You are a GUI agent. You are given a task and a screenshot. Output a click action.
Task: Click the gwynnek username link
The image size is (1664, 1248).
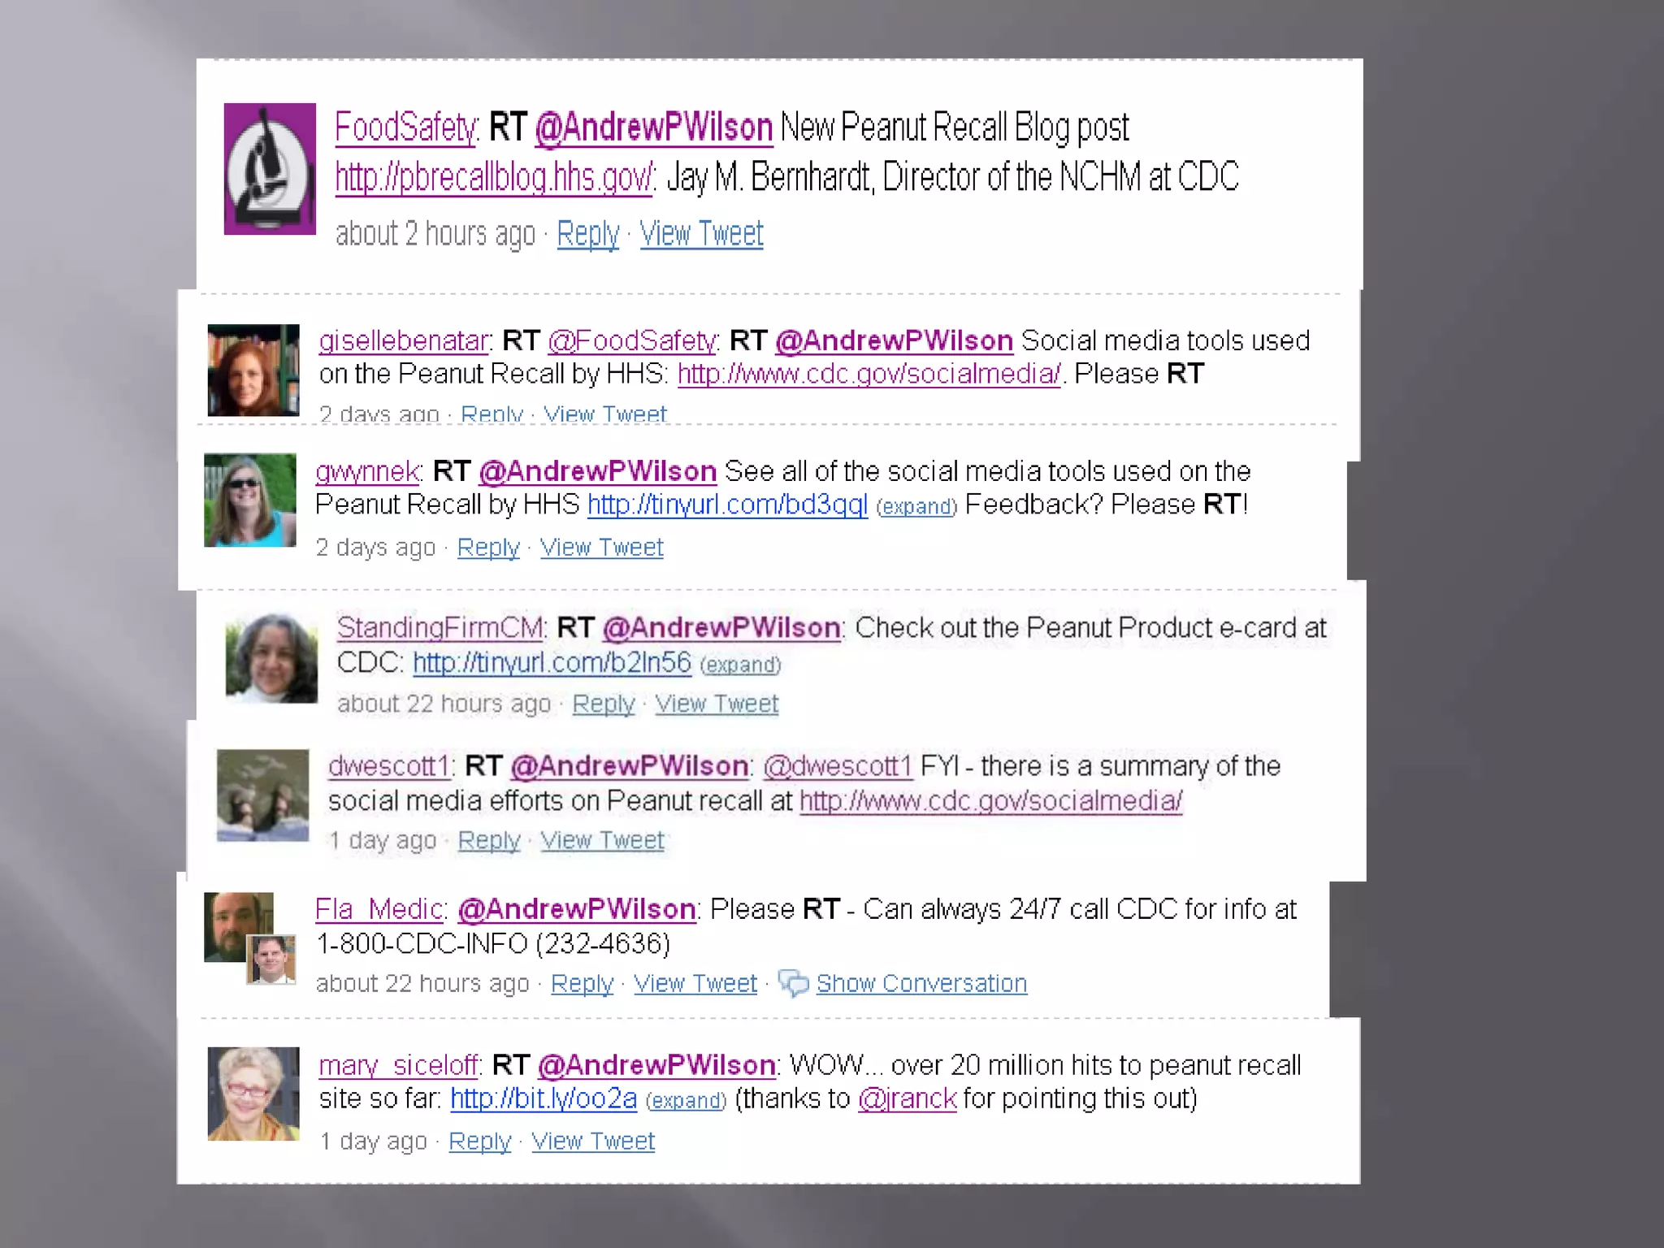point(367,471)
